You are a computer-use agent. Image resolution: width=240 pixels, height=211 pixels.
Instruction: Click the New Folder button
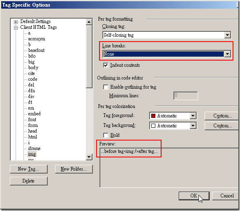74,169
